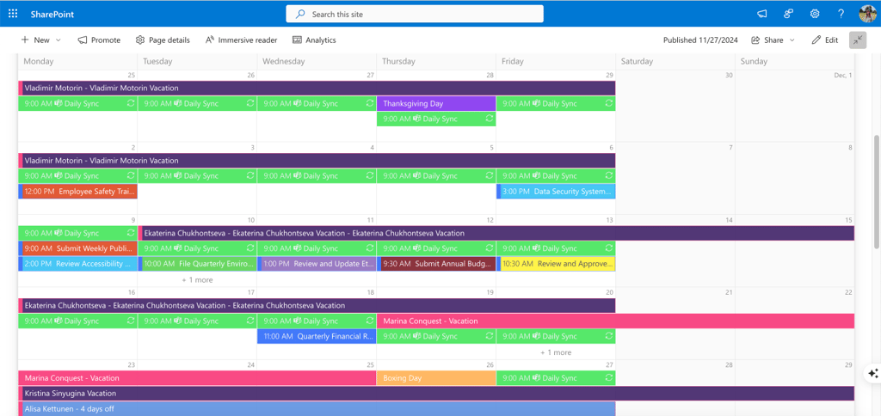Open Vladimir Motorin Vacation bar, week of 25th
Image resolution: width=881 pixels, height=416 pixels.
tap(317, 89)
